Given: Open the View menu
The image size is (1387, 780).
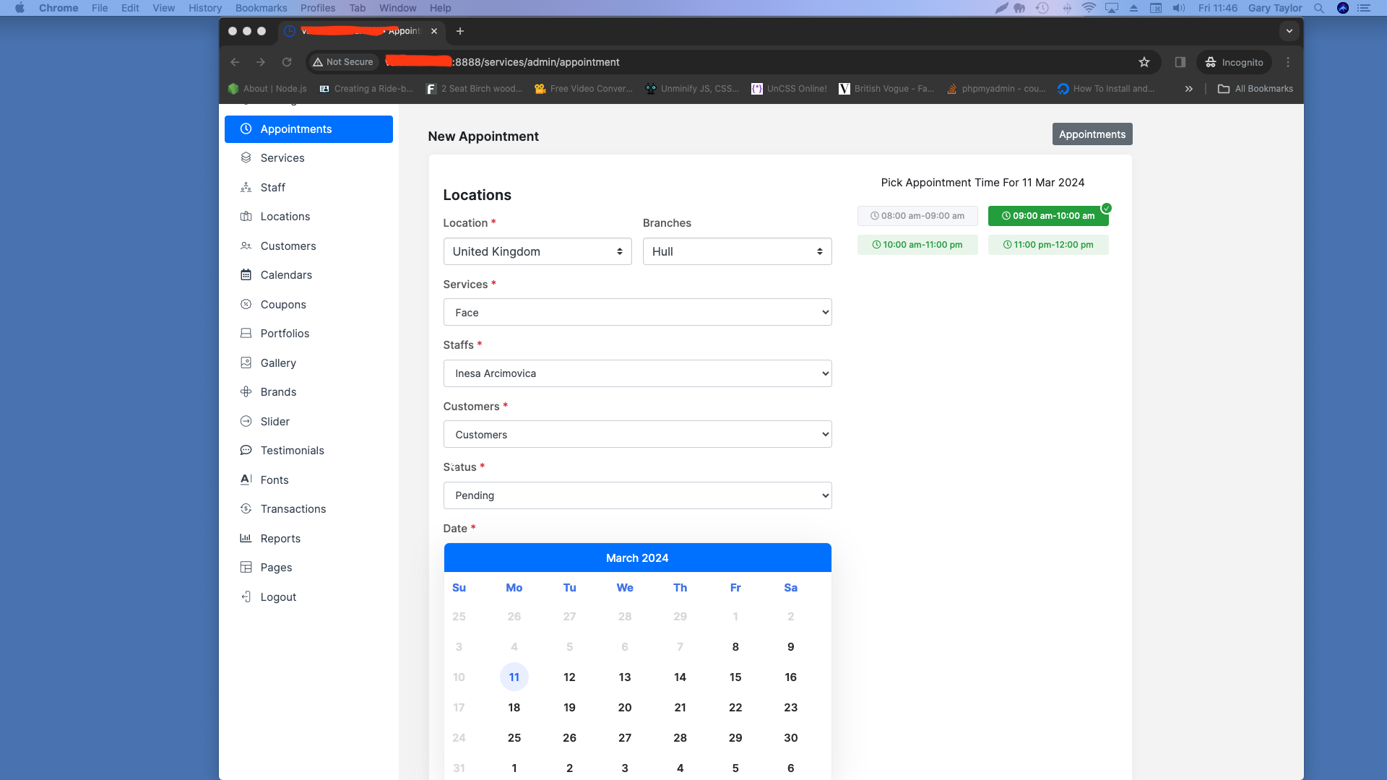Looking at the screenshot, I should coord(163,8).
